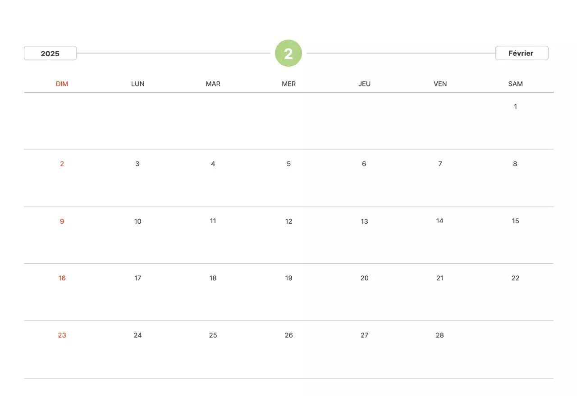Screen dimensions: 577x396
Task: Select day 5 in the calendar
Action: coord(288,164)
